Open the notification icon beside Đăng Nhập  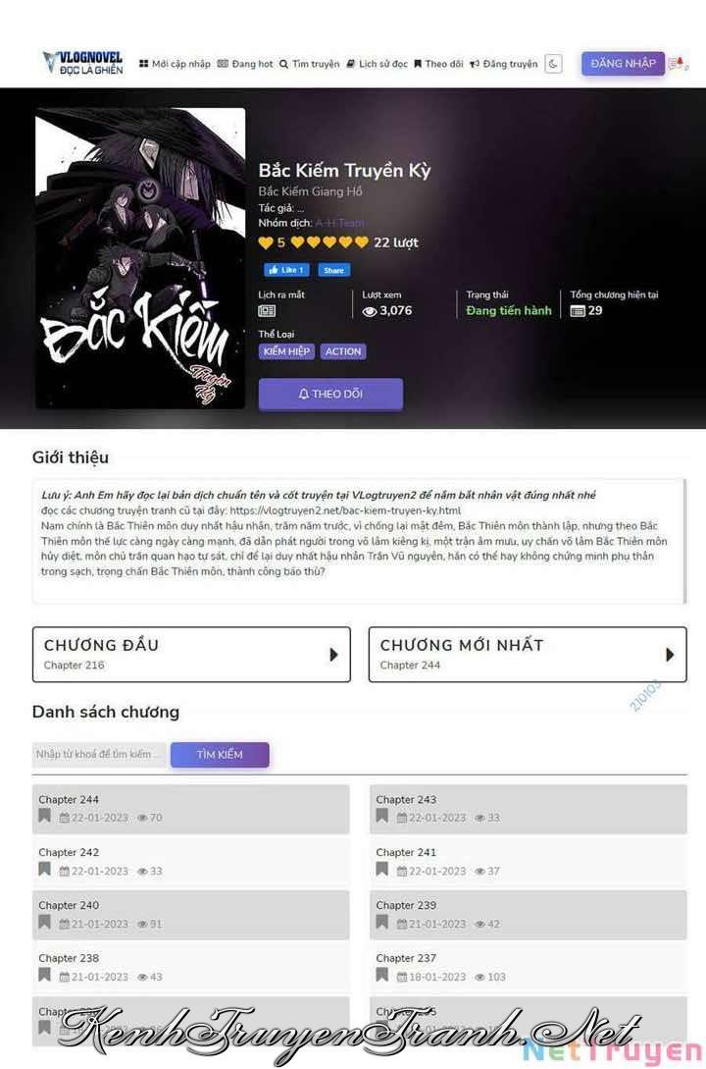click(679, 64)
